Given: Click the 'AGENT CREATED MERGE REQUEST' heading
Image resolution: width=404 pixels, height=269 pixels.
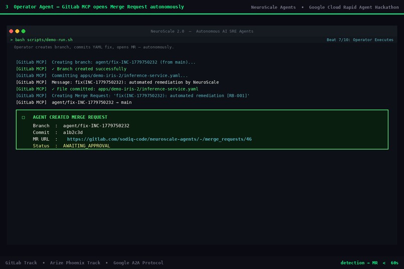Looking at the screenshot, I should pos(70,117).
